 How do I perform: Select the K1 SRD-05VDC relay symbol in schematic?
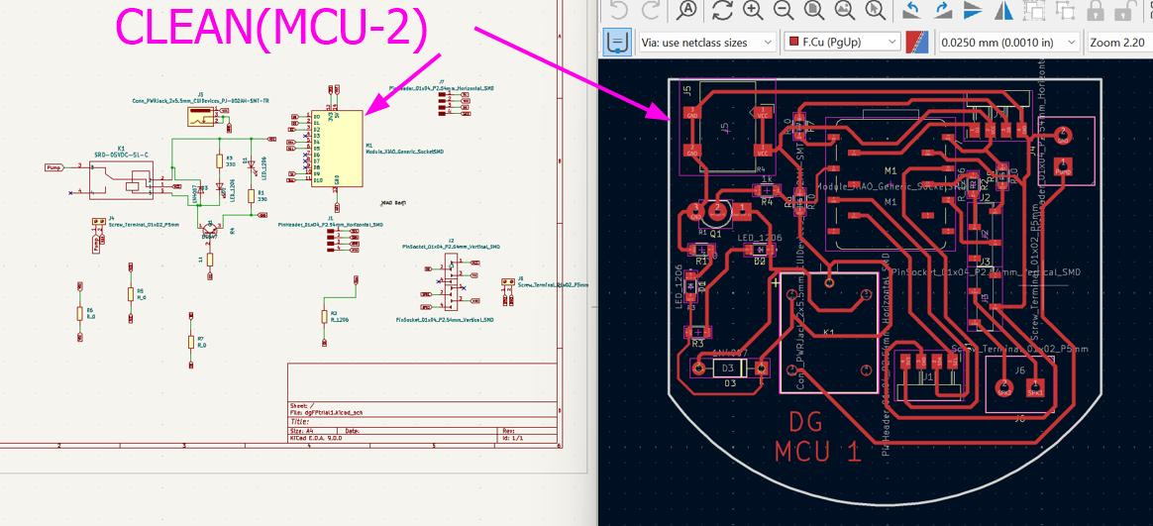[121, 181]
